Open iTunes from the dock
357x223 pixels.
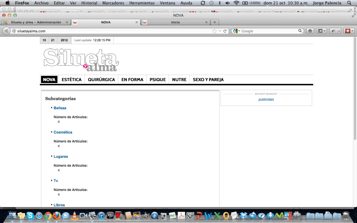tap(101, 215)
